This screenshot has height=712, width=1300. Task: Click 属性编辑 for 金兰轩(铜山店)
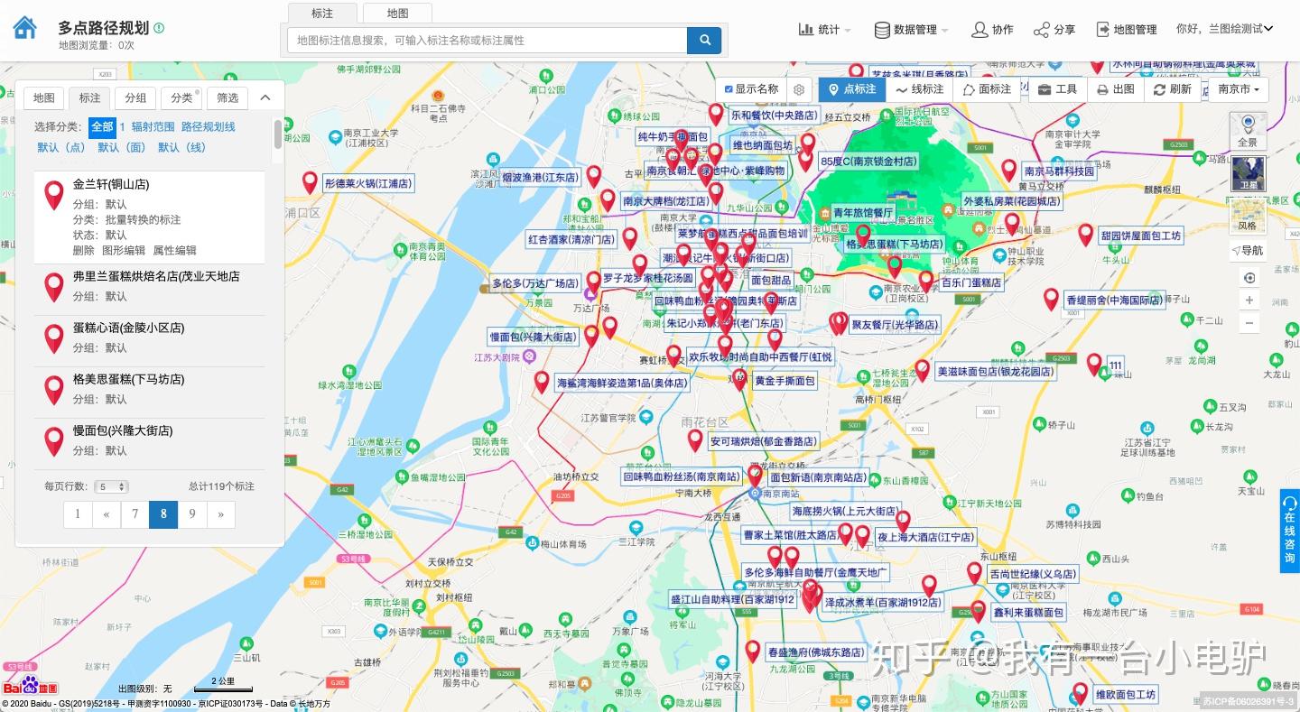click(174, 250)
